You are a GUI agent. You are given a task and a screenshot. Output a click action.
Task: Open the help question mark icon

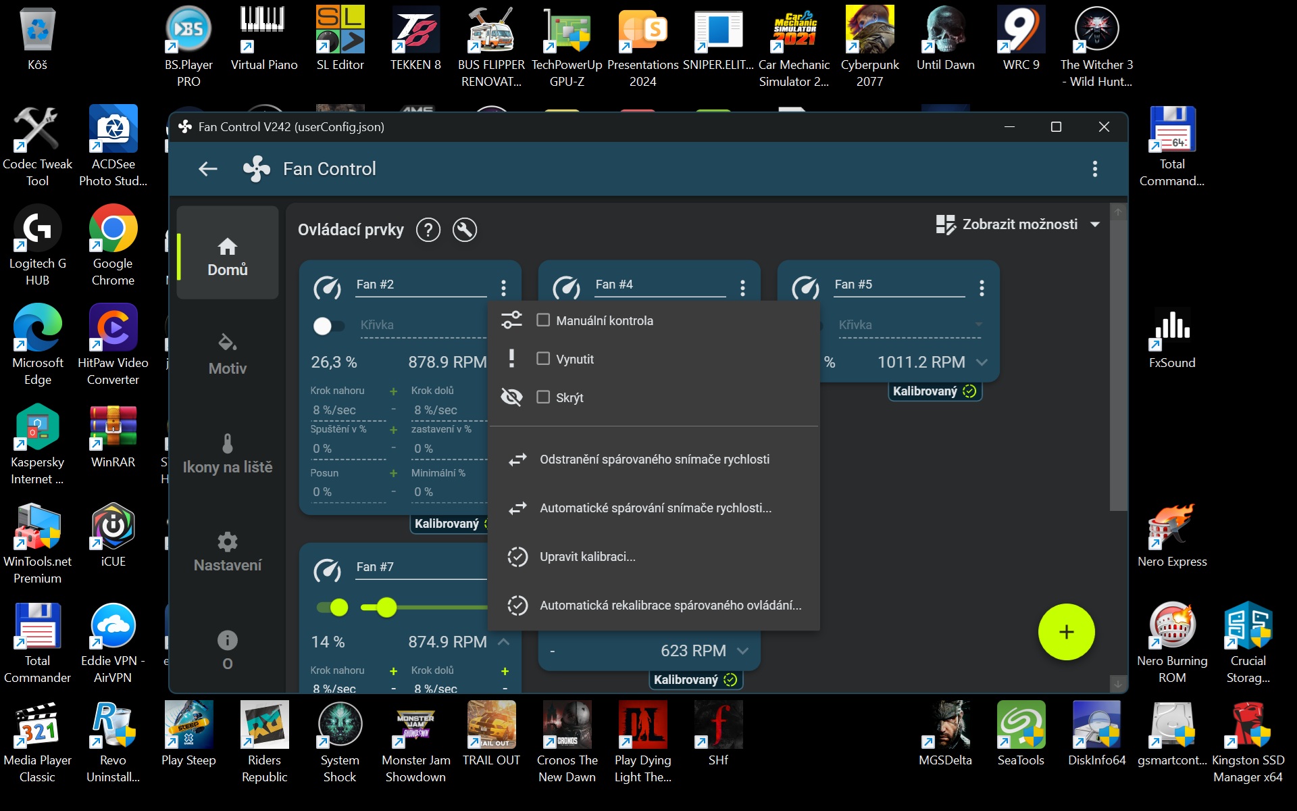point(428,230)
